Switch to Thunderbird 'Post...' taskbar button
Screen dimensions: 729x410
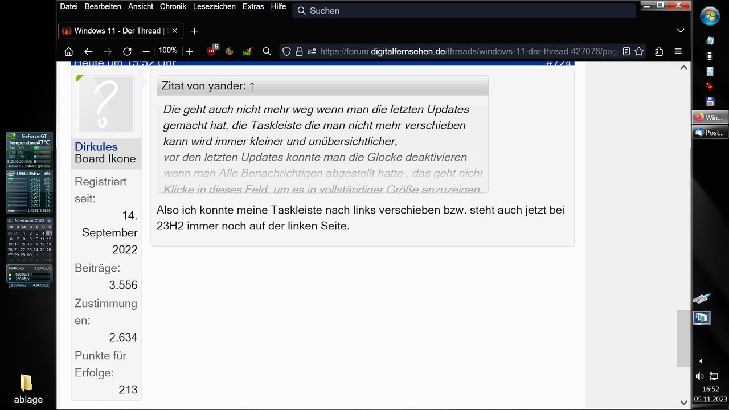coord(710,132)
